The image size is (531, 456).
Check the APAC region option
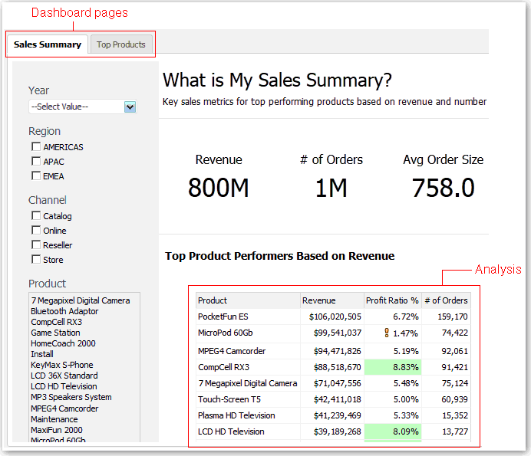36,162
